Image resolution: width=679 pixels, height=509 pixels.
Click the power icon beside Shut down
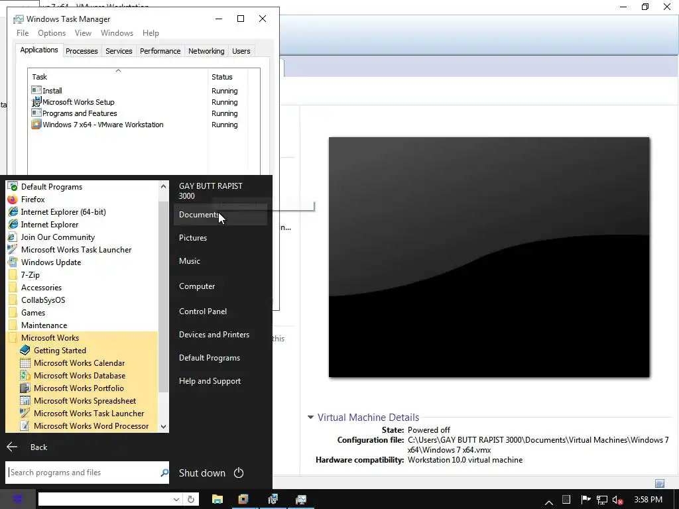coord(239,473)
